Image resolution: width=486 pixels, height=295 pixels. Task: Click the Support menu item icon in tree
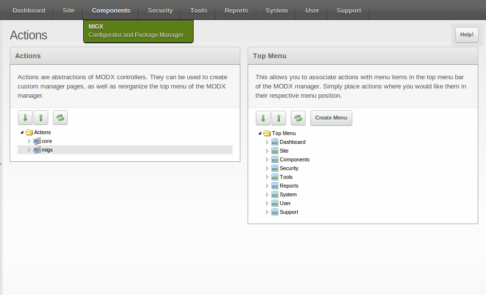tap(274, 212)
